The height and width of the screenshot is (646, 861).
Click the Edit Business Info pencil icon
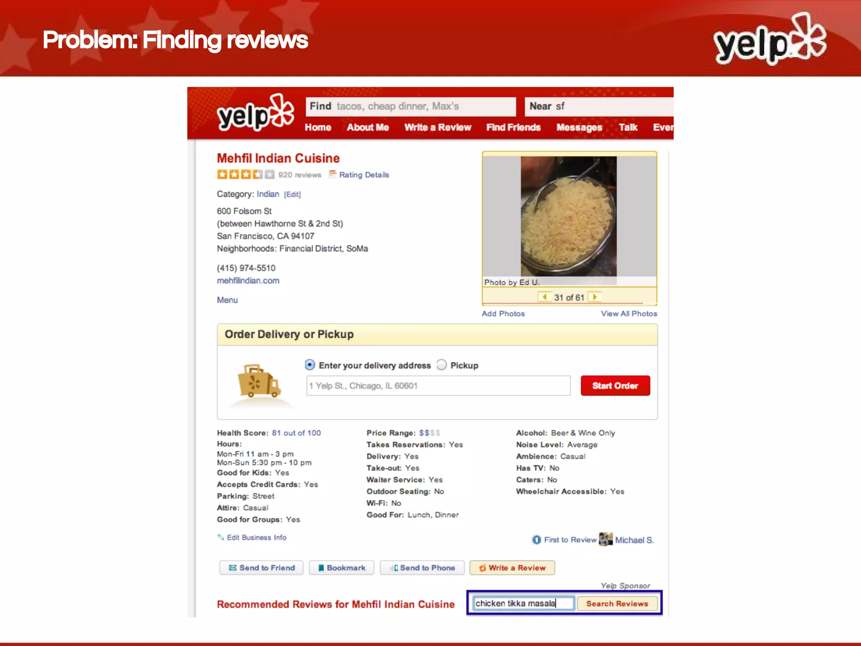221,537
